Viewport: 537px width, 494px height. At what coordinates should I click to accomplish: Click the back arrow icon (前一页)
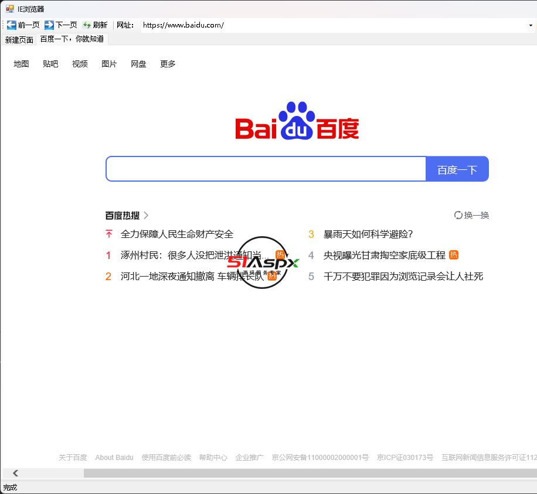pos(11,25)
